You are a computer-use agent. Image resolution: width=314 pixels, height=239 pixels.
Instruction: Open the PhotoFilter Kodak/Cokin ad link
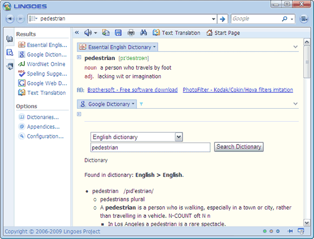[238, 90]
